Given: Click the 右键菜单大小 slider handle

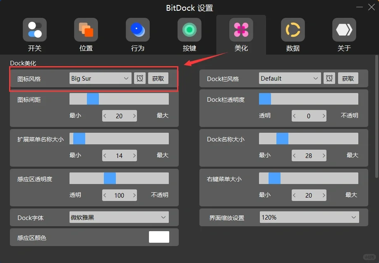Looking at the screenshot, I should 274,178.
